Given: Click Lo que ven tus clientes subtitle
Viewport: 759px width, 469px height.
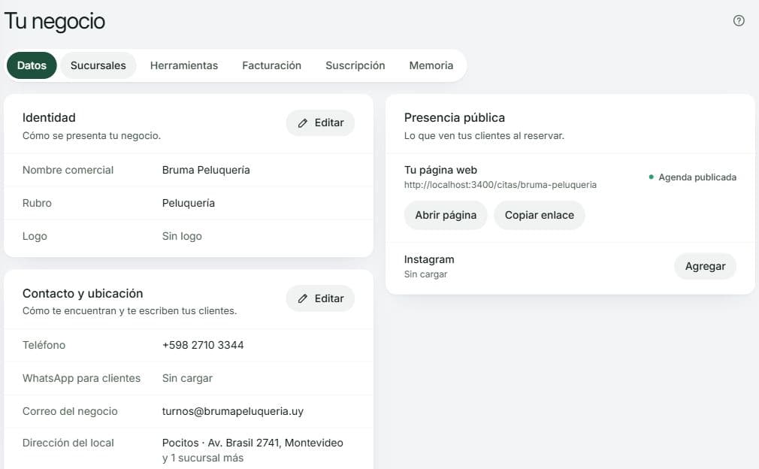Looking at the screenshot, I should pos(484,135).
